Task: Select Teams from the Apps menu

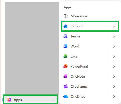Action: (x=75, y=36)
